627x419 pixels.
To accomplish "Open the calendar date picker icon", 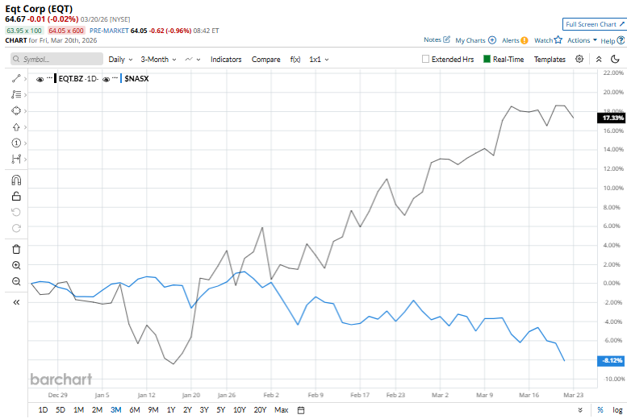I will pos(301,410).
